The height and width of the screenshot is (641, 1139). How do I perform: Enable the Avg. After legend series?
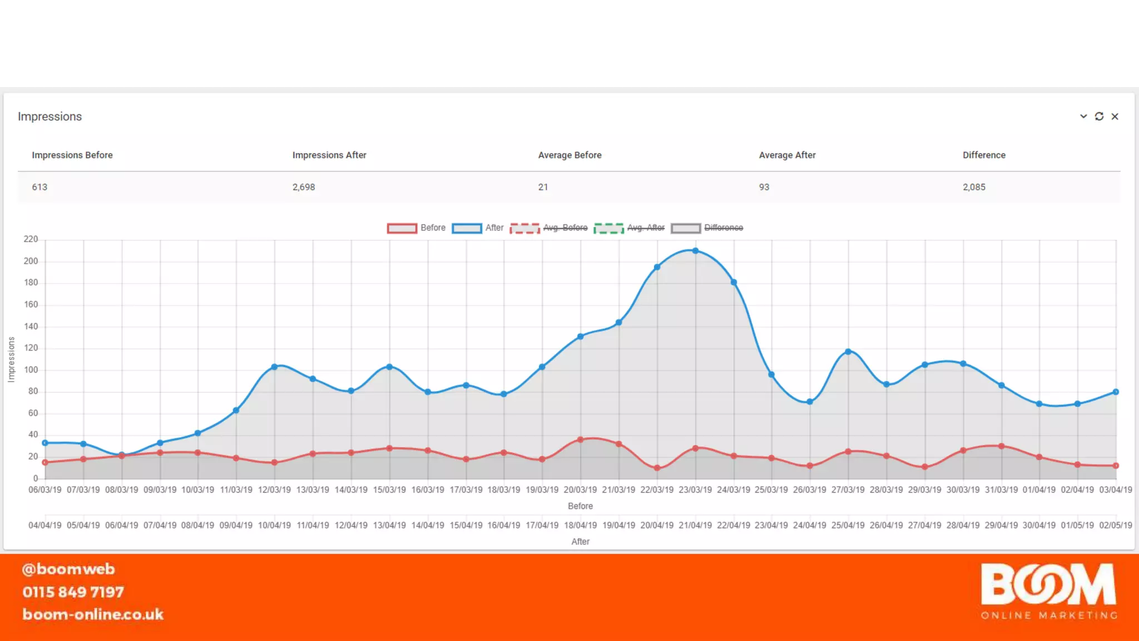coord(646,228)
